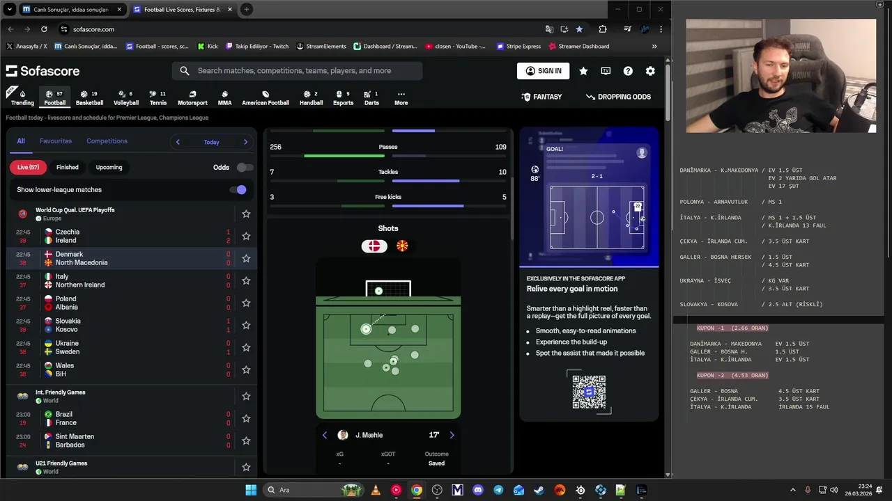892x501 pixels.
Task: Open the help question mark icon
Action: pos(628,71)
